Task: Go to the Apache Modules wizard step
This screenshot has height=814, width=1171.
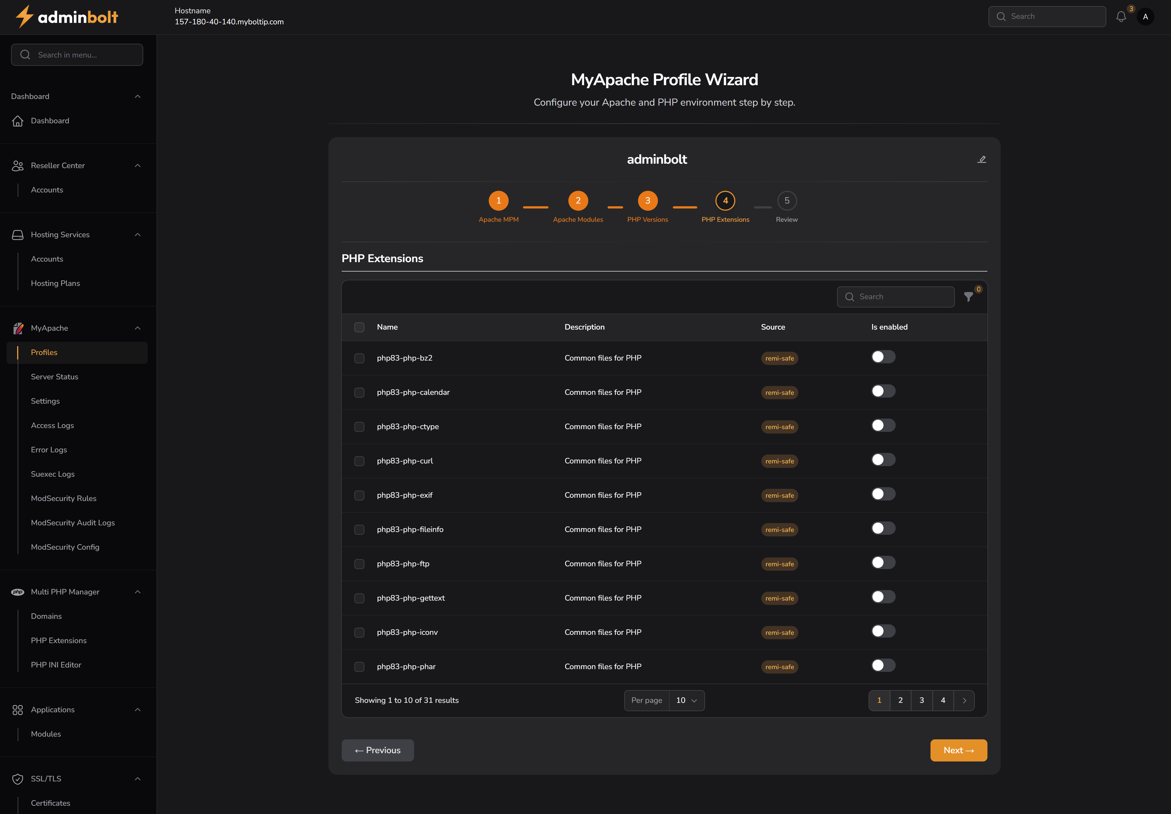Action: [577, 200]
